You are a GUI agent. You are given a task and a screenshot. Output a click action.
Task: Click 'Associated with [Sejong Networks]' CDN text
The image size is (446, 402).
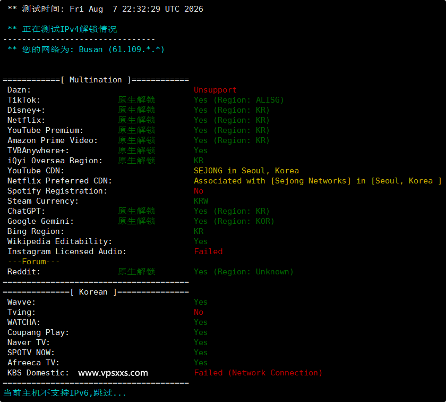pyautogui.click(x=272, y=181)
